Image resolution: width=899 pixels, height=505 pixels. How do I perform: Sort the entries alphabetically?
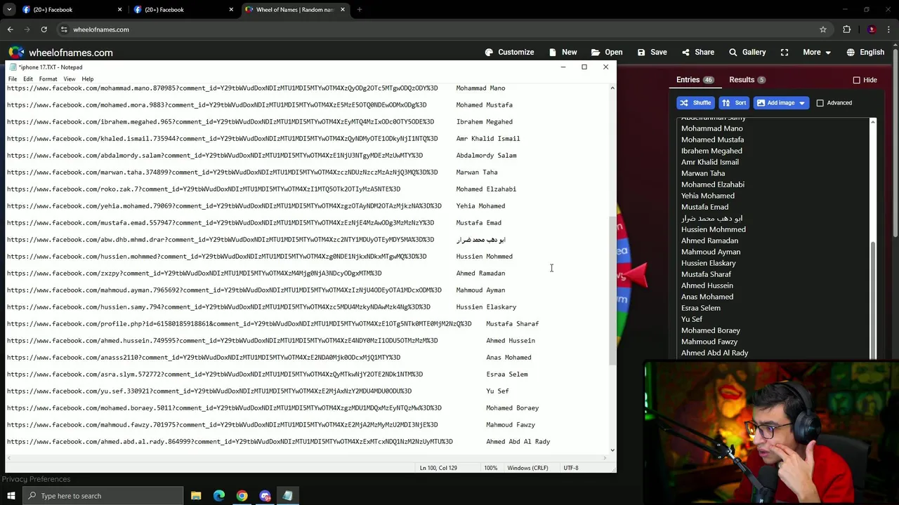tap(734, 102)
